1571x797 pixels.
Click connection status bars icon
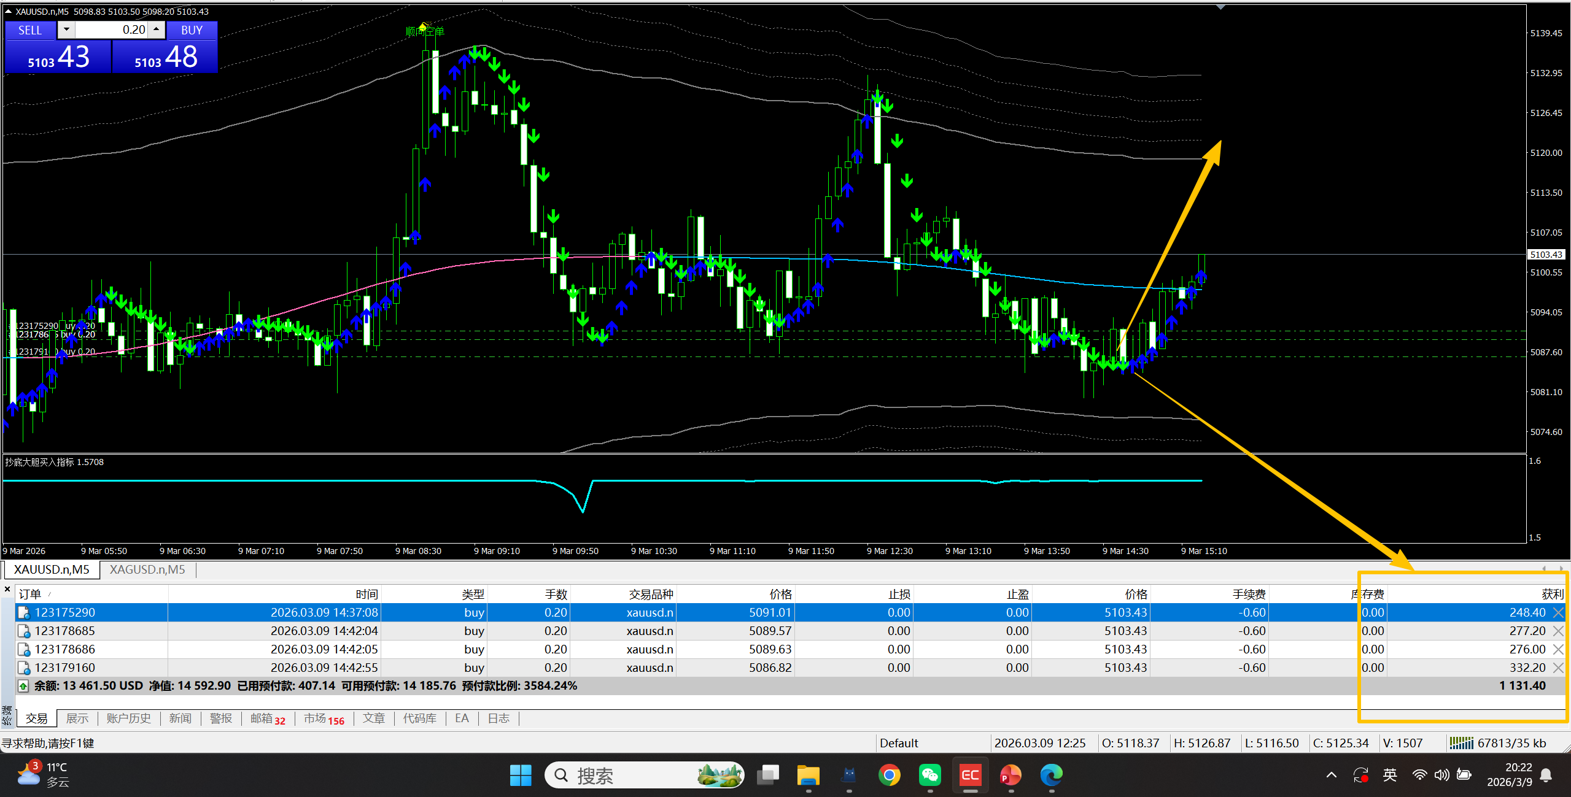point(1461,743)
